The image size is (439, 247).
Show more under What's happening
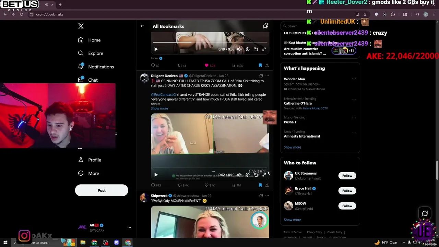coord(293,147)
